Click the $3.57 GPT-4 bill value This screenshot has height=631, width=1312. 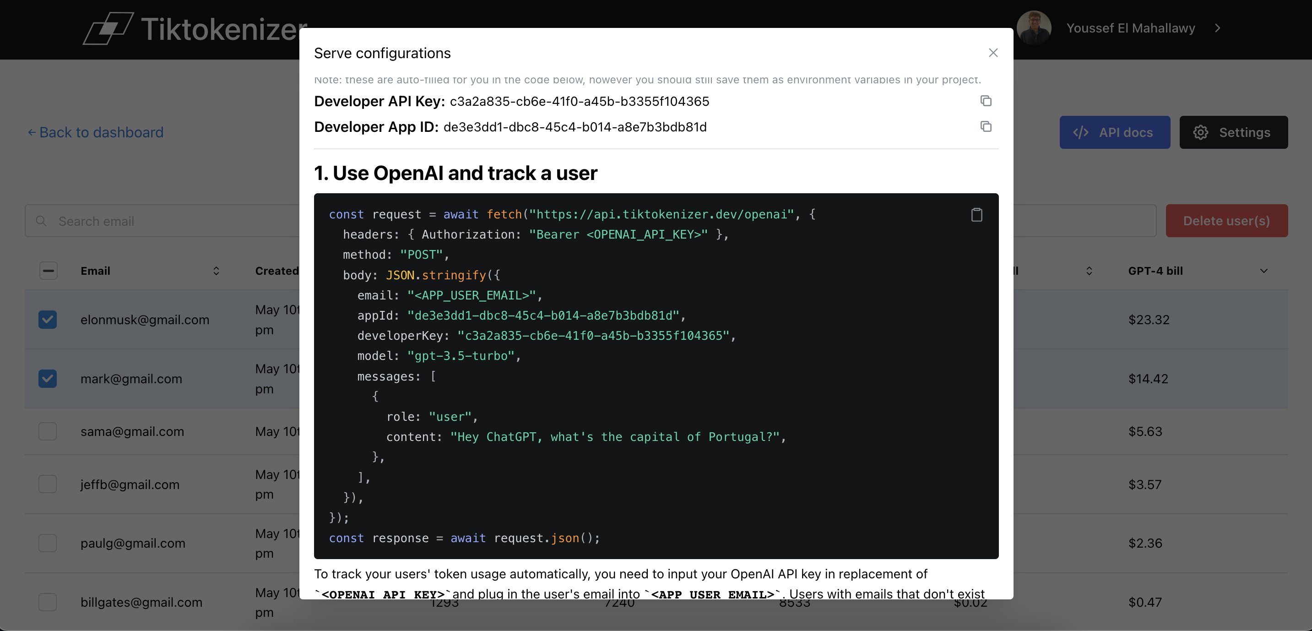[1144, 484]
